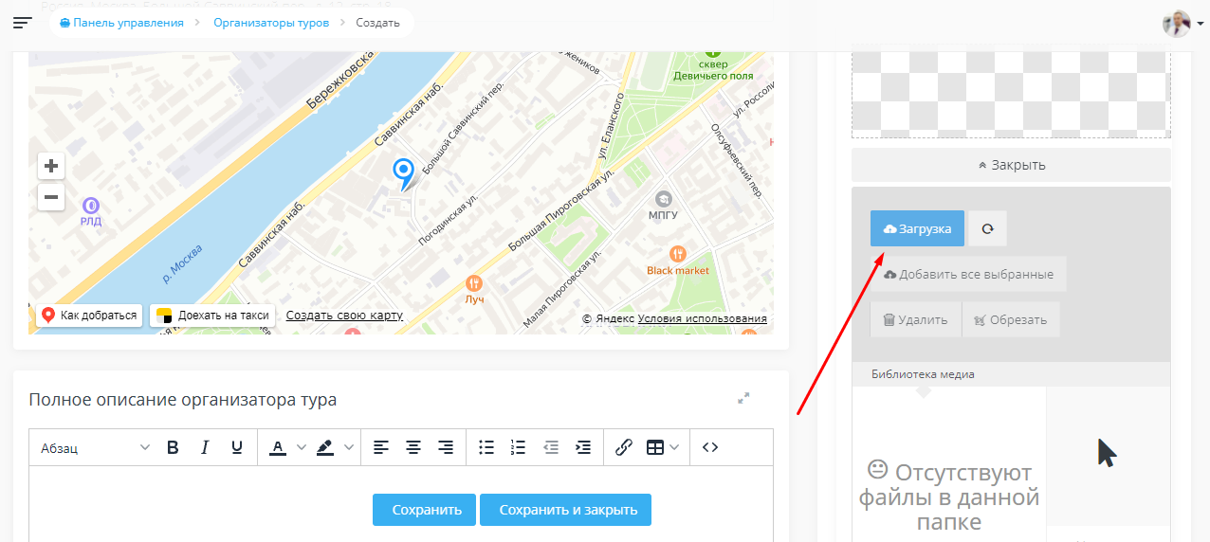Open Создать свою карту link

[344, 316]
